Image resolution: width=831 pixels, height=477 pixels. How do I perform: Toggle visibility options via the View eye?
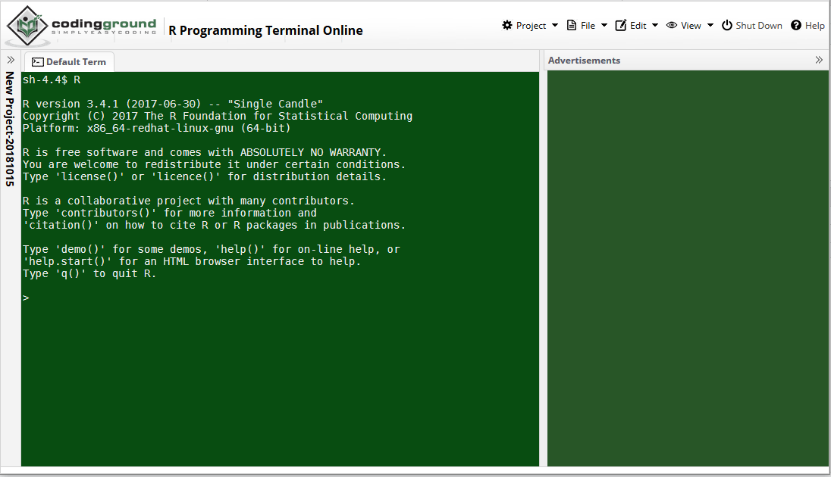pos(671,25)
